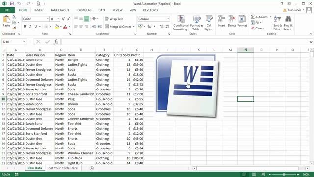The image size is (314, 177).
Task: Open the General number format dropdown
Action: pos(168,19)
